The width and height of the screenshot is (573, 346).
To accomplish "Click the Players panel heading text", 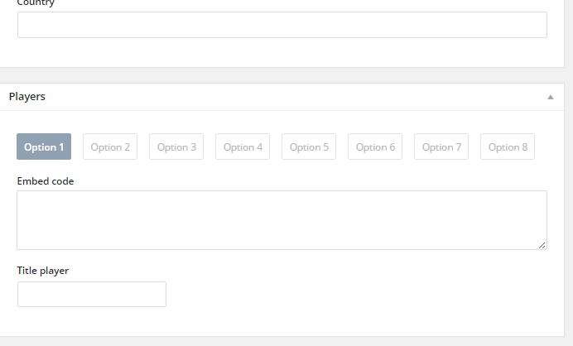I will pos(27,97).
